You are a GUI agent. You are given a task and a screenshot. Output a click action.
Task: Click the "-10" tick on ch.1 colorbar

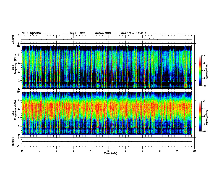[204, 86]
